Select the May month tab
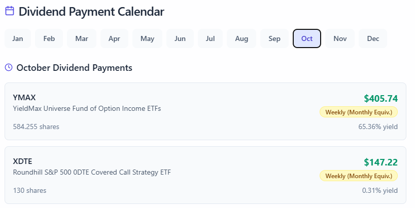This screenshot has width=415, height=208. pyautogui.click(x=148, y=38)
